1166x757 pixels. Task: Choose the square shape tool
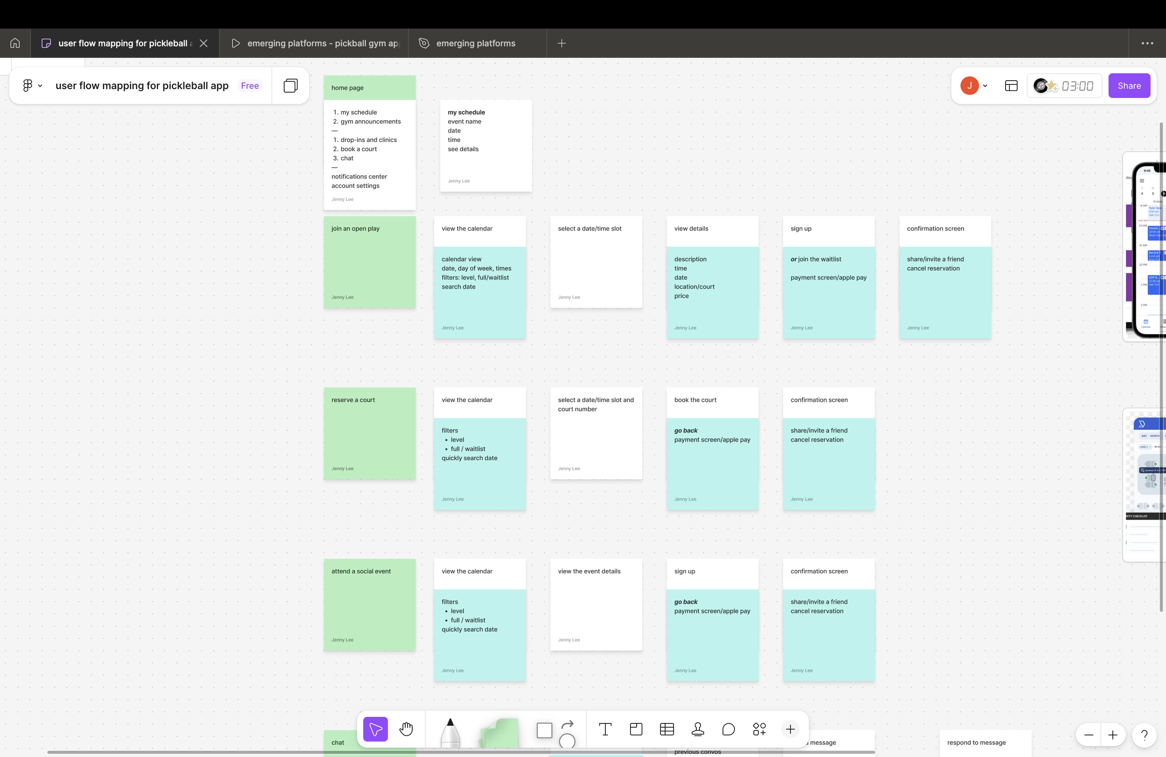(x=544, y=730)
